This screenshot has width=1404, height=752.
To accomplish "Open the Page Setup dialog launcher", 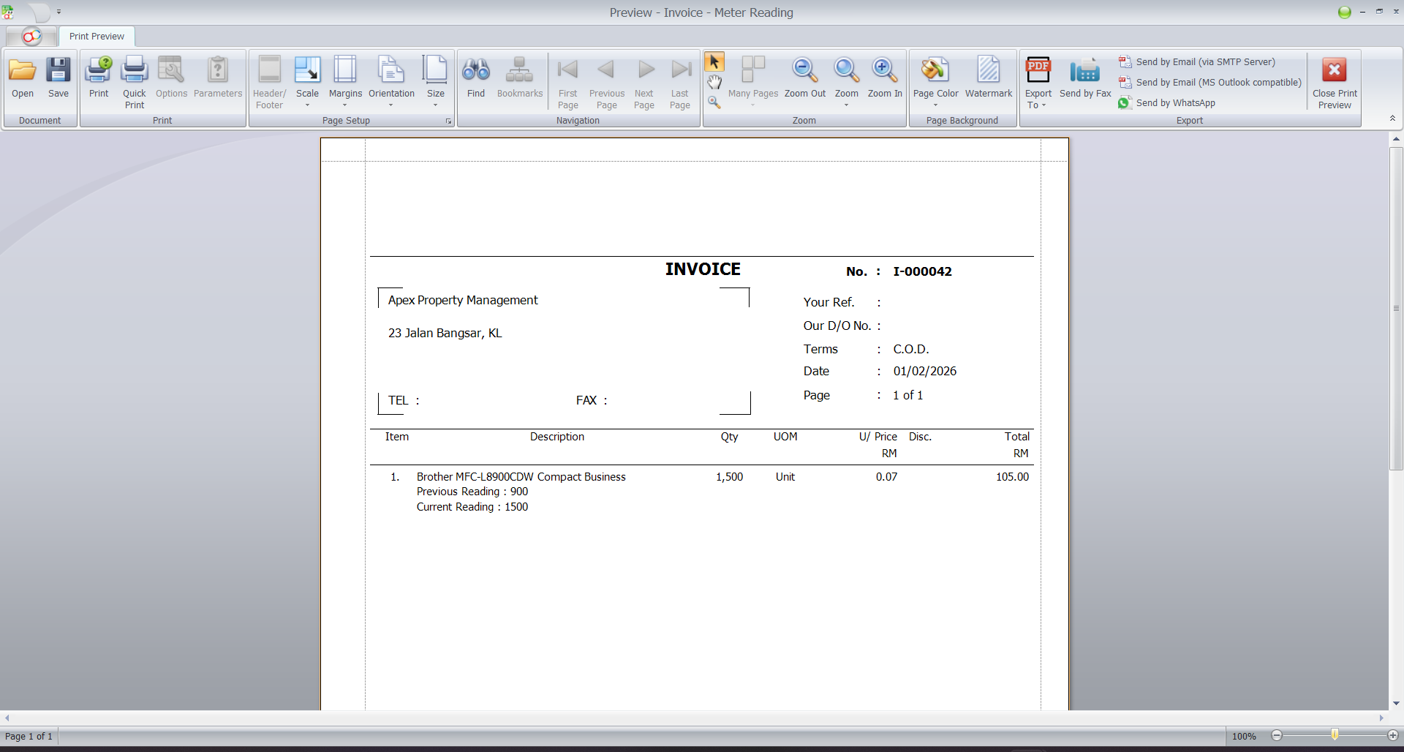I will tap(448, 121).
